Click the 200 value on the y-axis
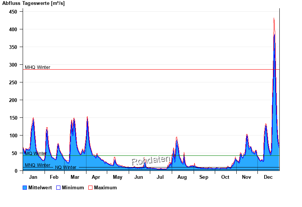 pyautogui.click(x=13, y=100)
